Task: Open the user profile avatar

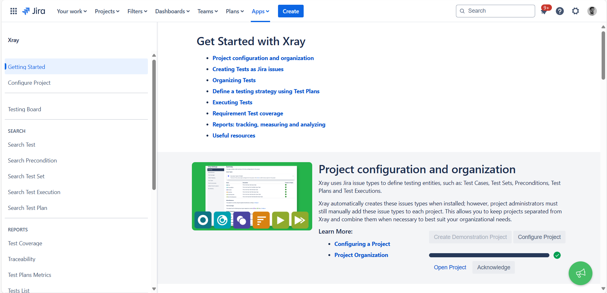Action: click(592, 11)
